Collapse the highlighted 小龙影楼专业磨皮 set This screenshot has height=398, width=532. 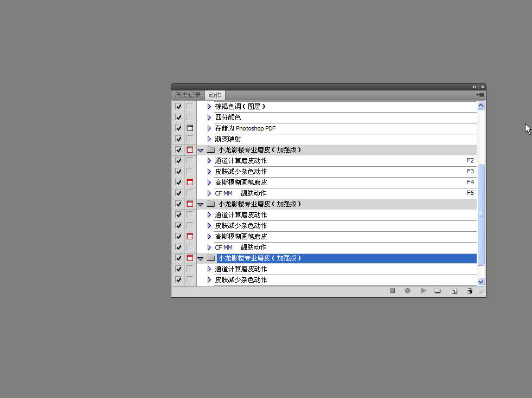pos(200,258)
